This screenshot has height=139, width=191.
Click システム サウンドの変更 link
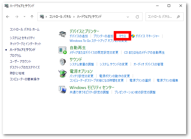tap(114, 64)
